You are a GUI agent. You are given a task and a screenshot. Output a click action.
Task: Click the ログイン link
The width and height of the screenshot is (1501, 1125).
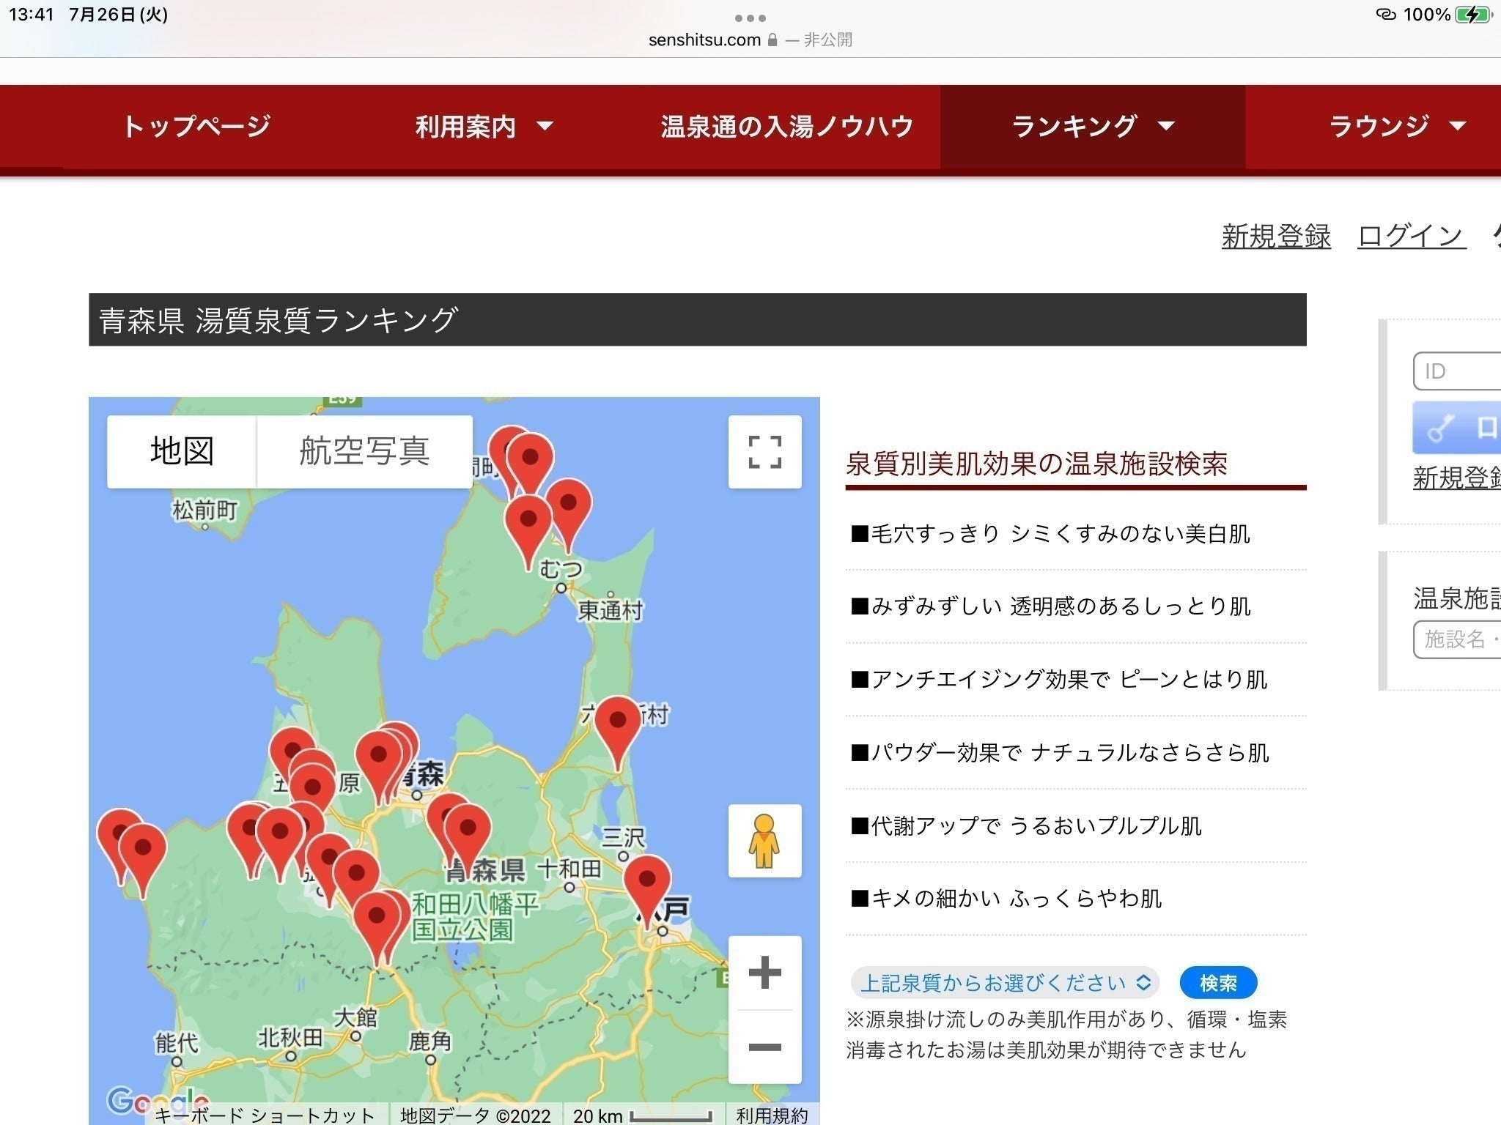tap(1411, 236)
